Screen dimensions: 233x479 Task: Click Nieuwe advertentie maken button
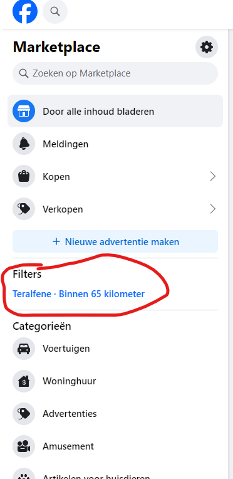pos(115,241)
